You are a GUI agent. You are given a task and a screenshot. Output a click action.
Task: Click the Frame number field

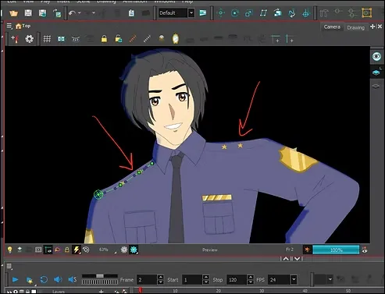(x=147, y=280)
